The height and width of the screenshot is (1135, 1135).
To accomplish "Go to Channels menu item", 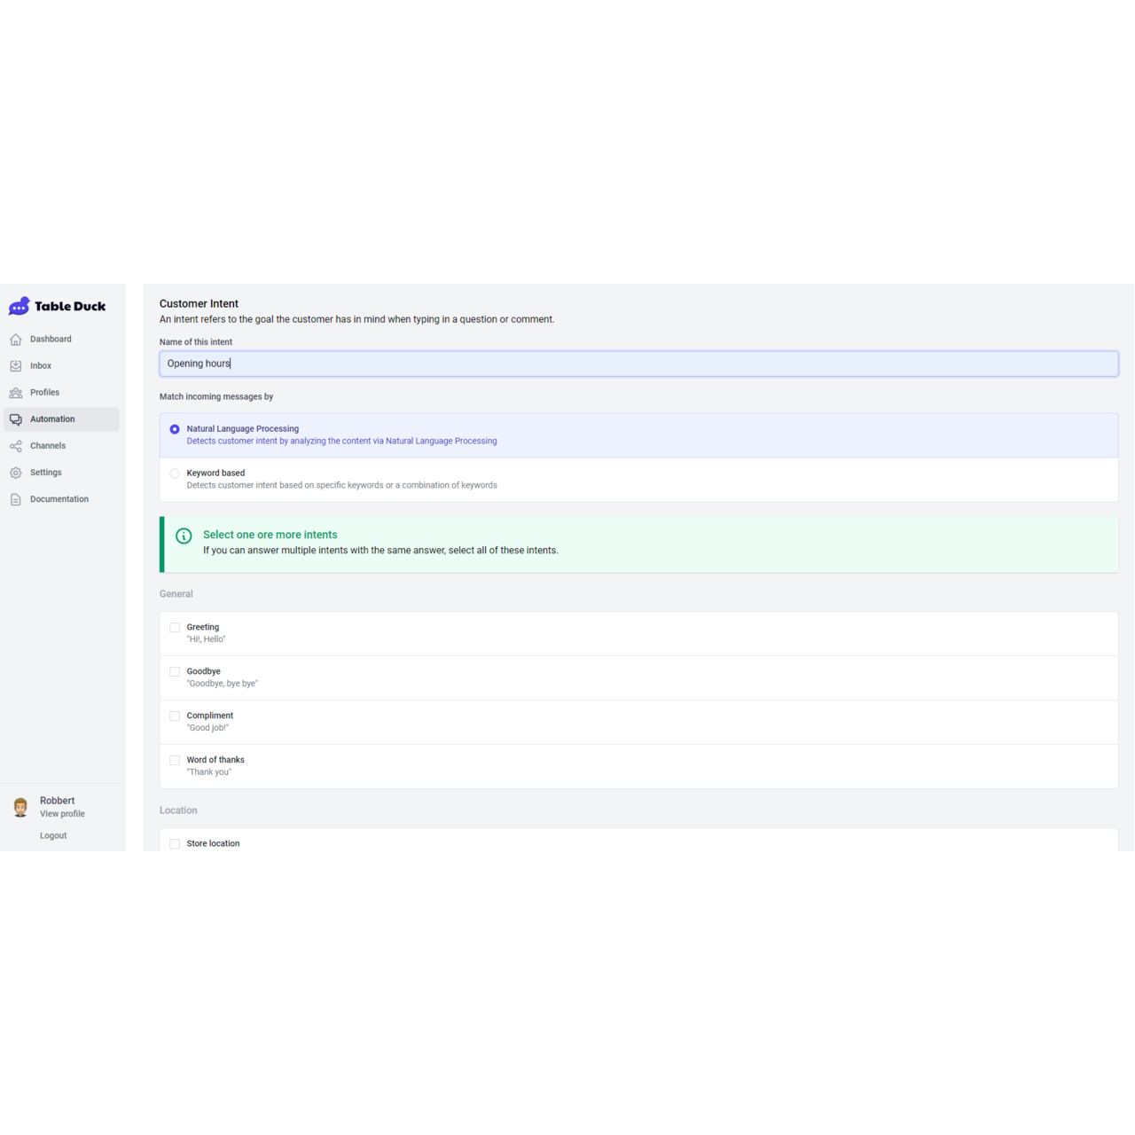I will click(x=48, y=446).
